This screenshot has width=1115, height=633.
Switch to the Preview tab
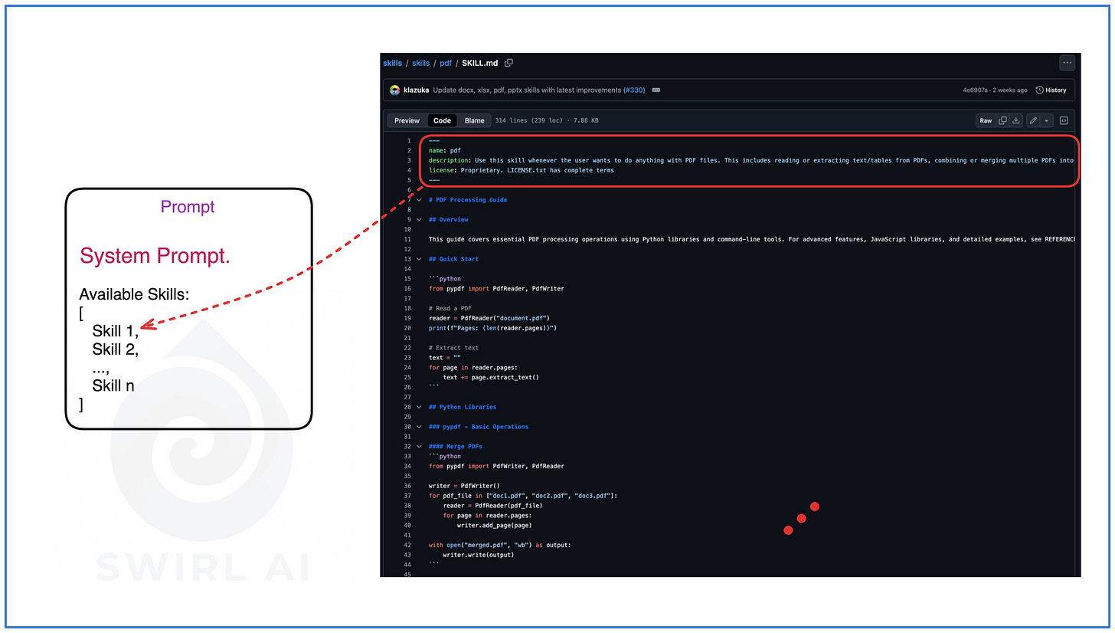coord(407,120)
